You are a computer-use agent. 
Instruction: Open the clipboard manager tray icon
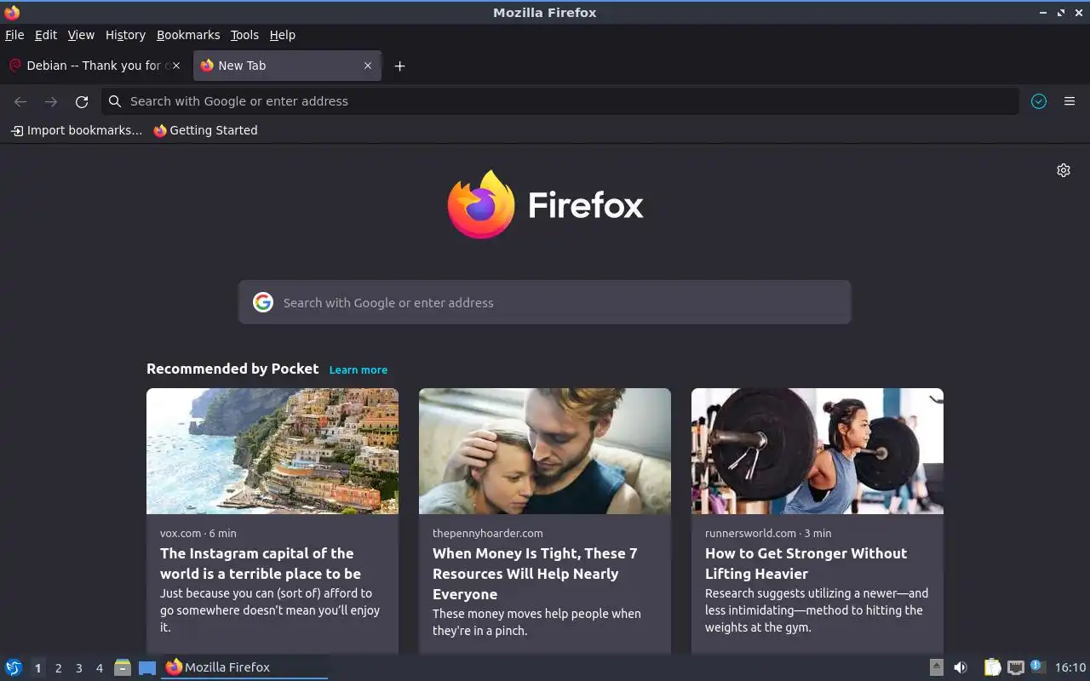(992, 667)
